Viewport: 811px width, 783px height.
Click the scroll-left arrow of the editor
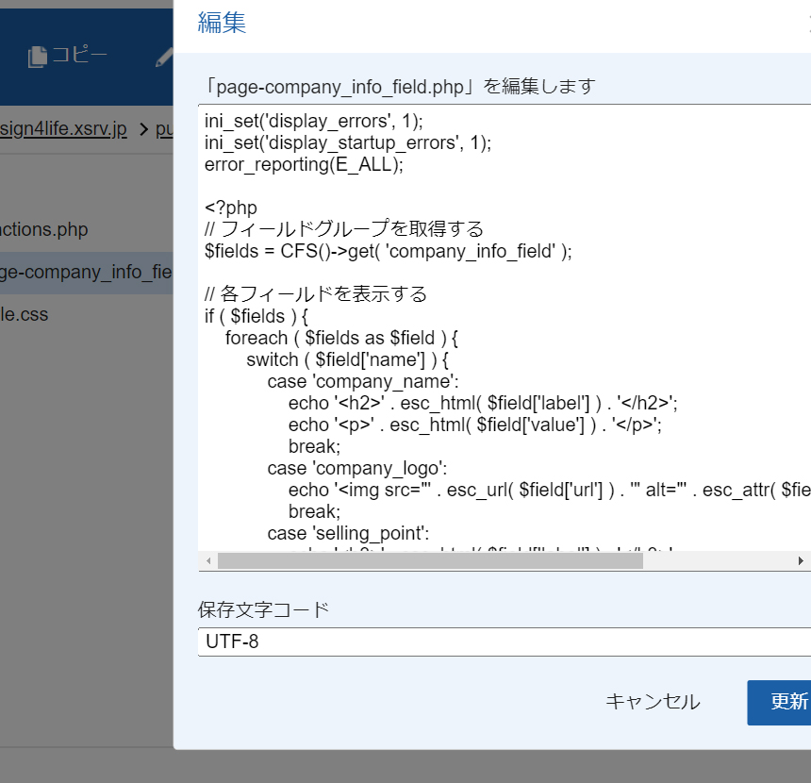click(x=207, y=561)
